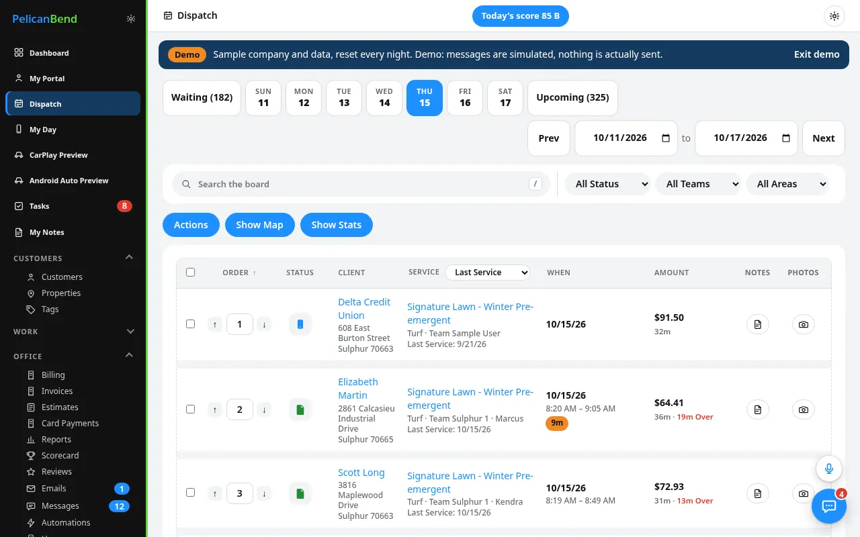860x537 pixels.
Task: Focus the Search the board field
Action: click(361, 184)
